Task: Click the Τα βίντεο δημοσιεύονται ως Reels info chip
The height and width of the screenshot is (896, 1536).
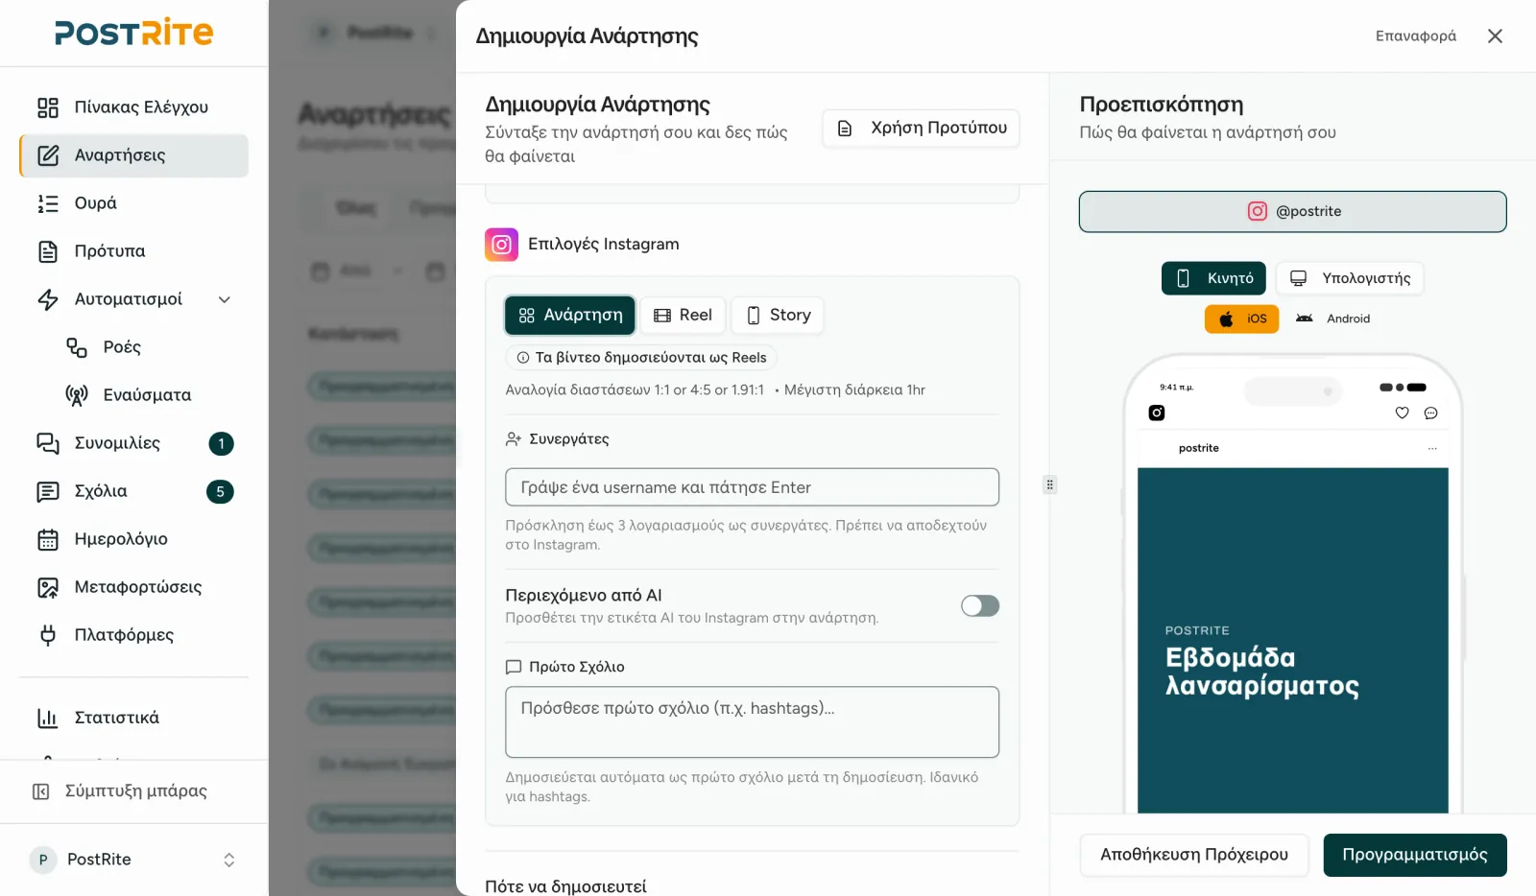Action: pyautogui.click(x=641, y=358)
